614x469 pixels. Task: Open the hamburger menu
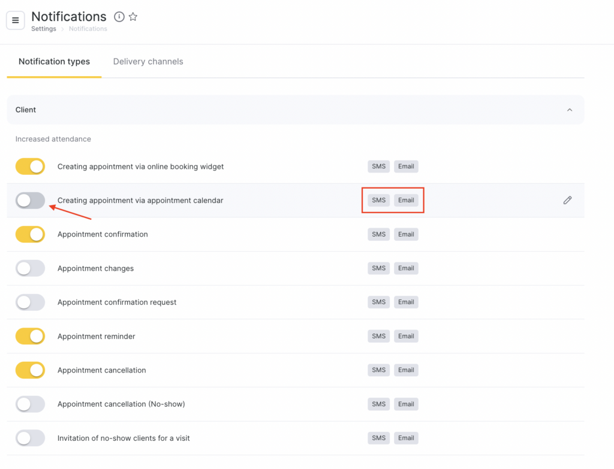point(16,20)
